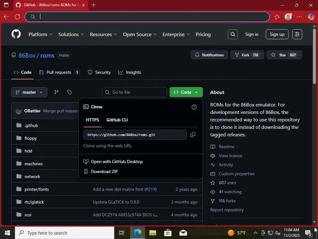Screen dimensions: 318x239
Task: Open the roms repository link
Action: 47,55
